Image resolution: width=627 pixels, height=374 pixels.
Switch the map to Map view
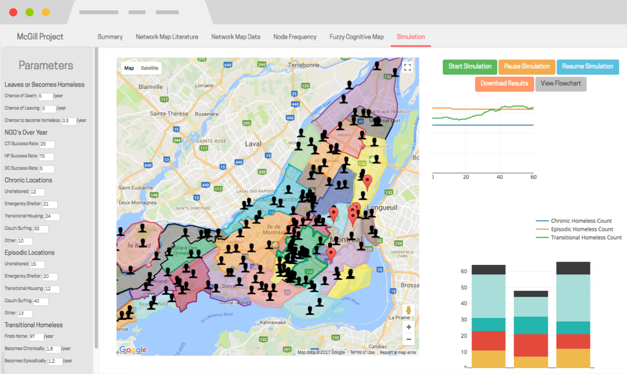coord(129,68)
